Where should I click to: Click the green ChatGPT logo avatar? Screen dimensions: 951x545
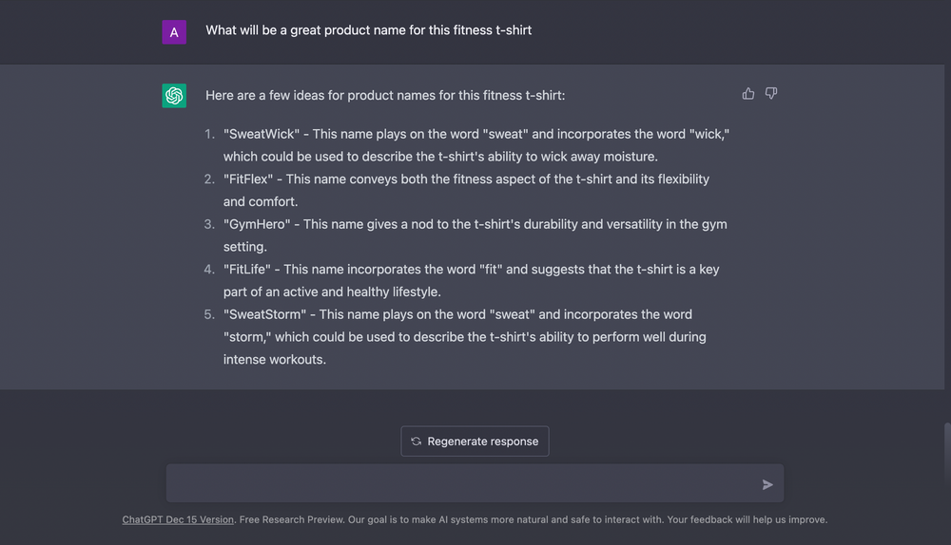(174, 96)
